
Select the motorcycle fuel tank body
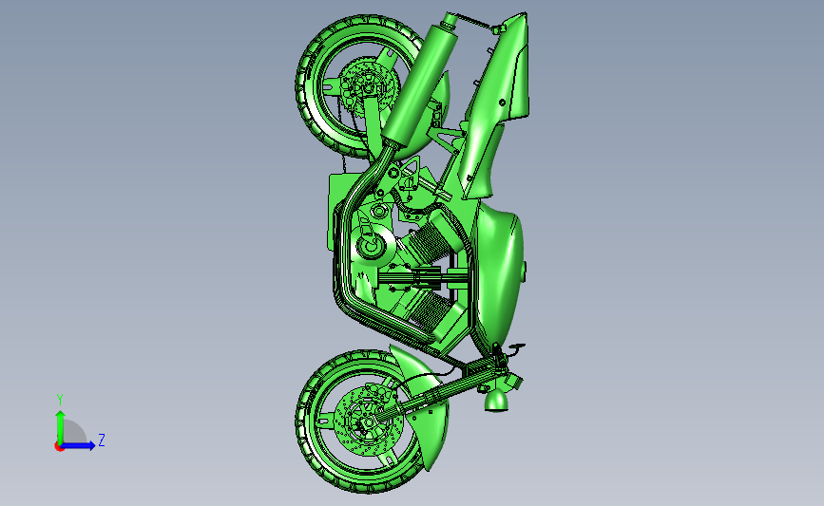498,275
